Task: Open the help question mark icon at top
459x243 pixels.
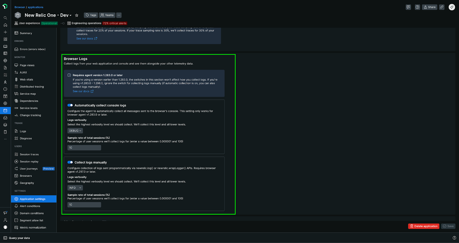Action: 417,7
